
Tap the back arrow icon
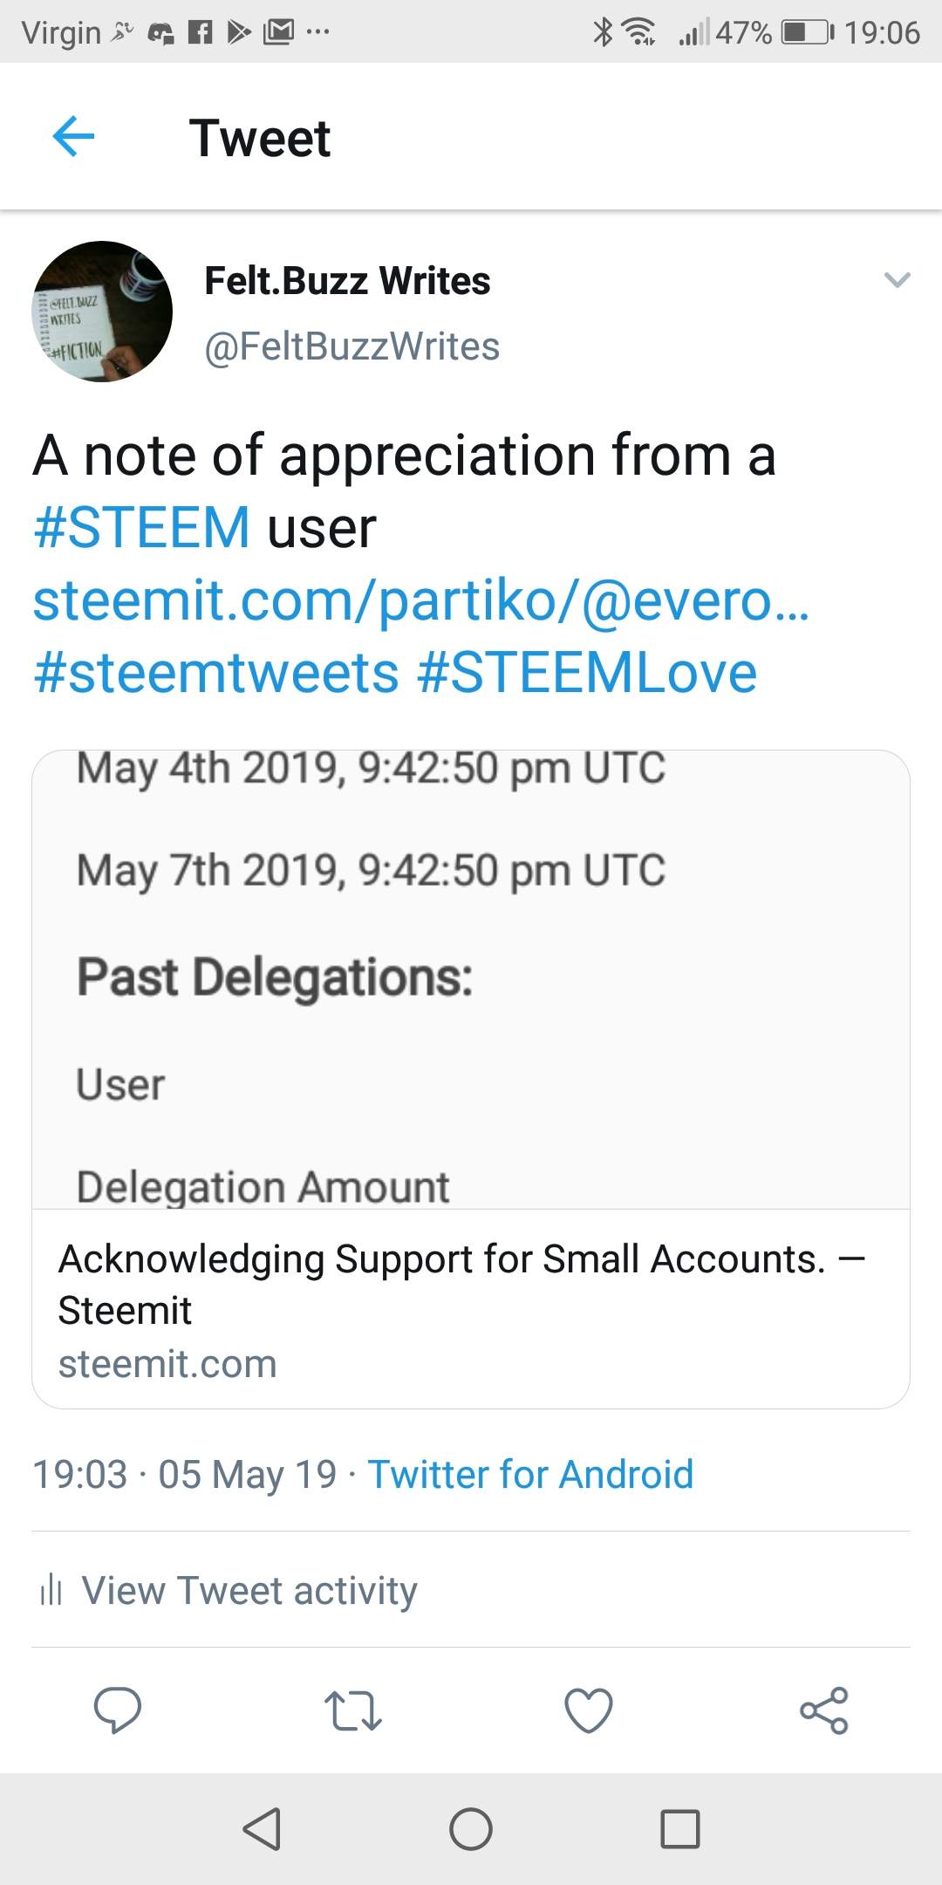pos(73,137)
